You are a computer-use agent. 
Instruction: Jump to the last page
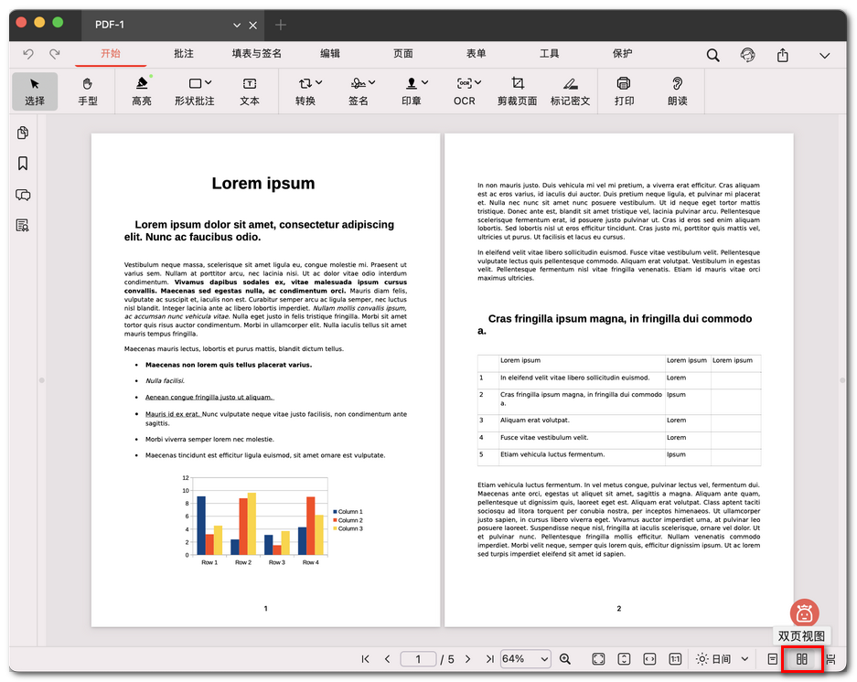pyautogui.click(x=489, y=659)
